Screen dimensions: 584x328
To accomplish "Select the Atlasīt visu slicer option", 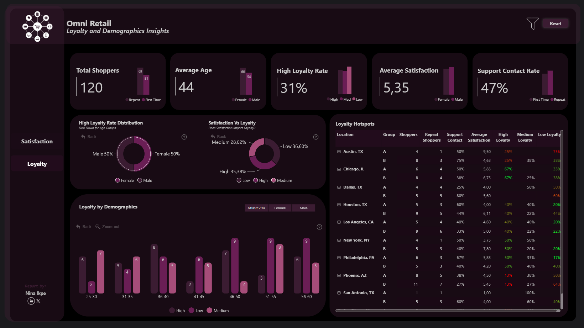I will 256,208.
